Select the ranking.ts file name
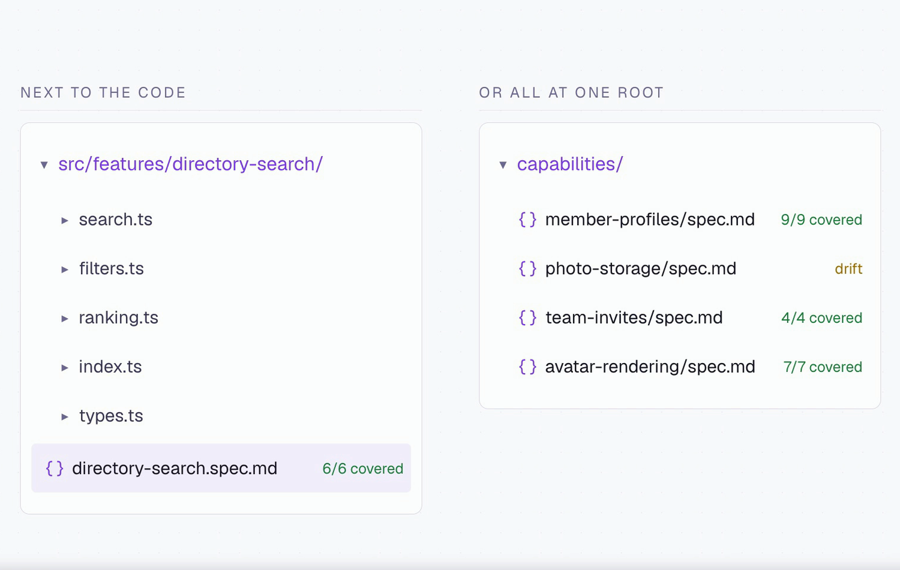900x570 pixels. click(x=118, y=317)
